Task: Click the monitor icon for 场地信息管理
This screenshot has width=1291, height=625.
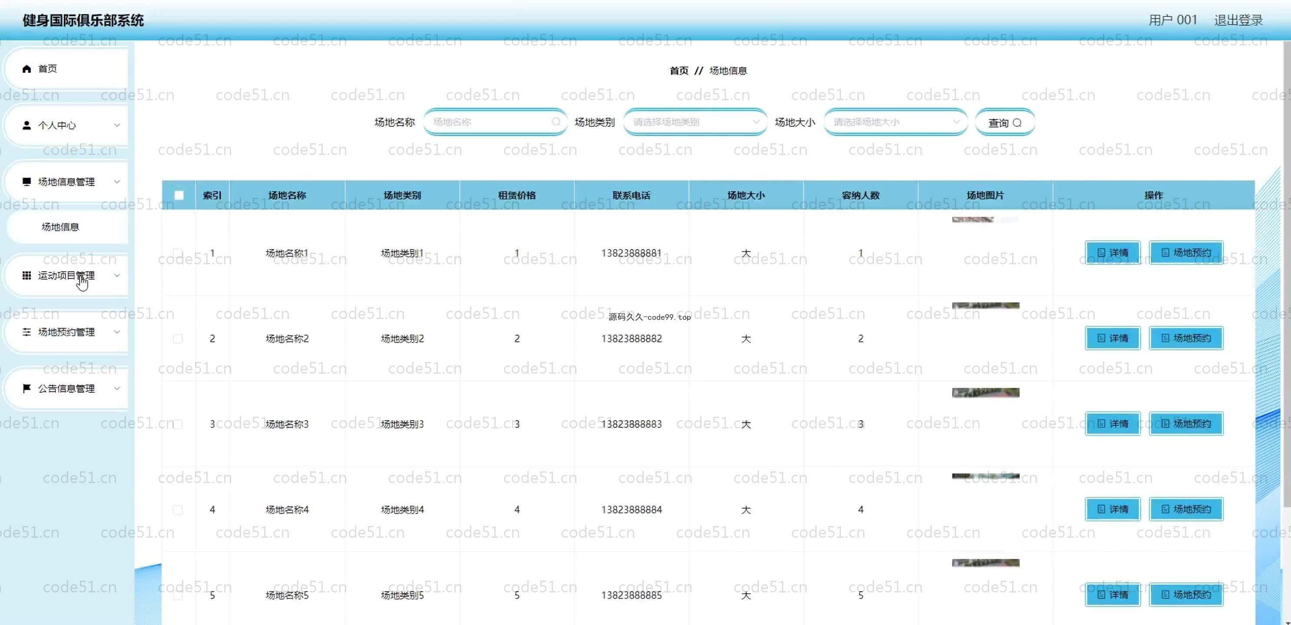Action: (26, 182)
